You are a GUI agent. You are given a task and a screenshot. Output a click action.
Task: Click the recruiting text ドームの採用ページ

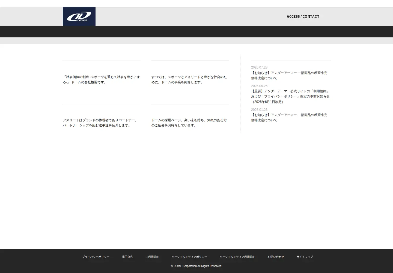click(189, 123)
